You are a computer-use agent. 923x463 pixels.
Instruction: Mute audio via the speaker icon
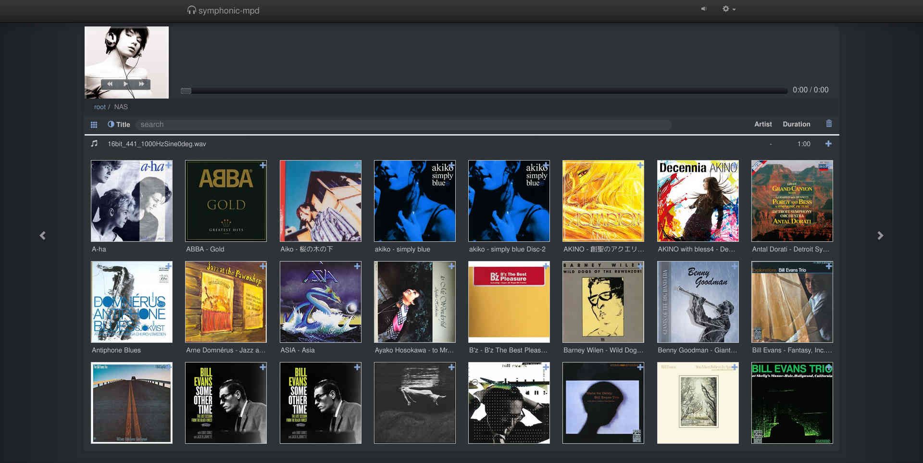(704, 9)
